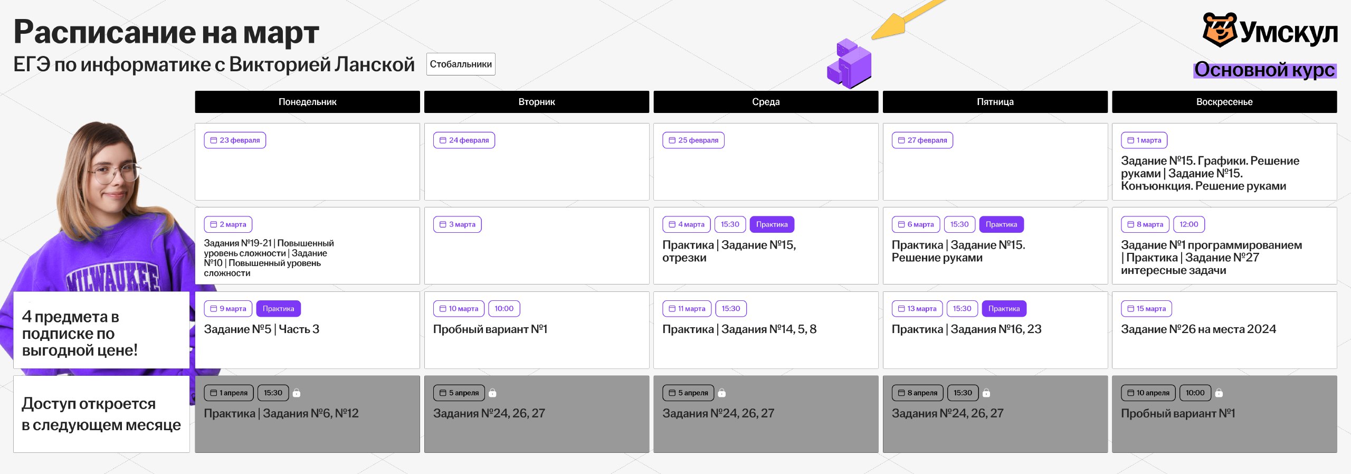This screenshot has width=1351, height=474.
Task: Click the Умскул bear logo icon
Action: tap(1219, 30)
